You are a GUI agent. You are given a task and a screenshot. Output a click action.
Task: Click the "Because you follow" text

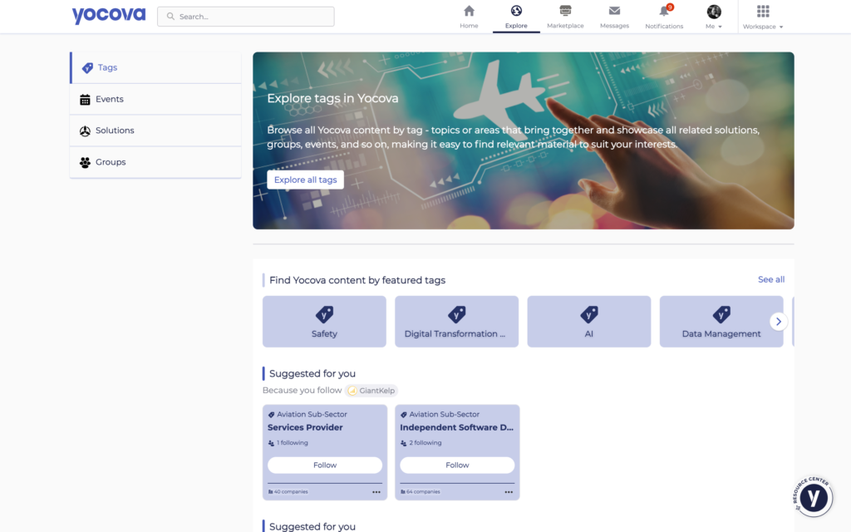pyautogui.click(x=303, y=391)
